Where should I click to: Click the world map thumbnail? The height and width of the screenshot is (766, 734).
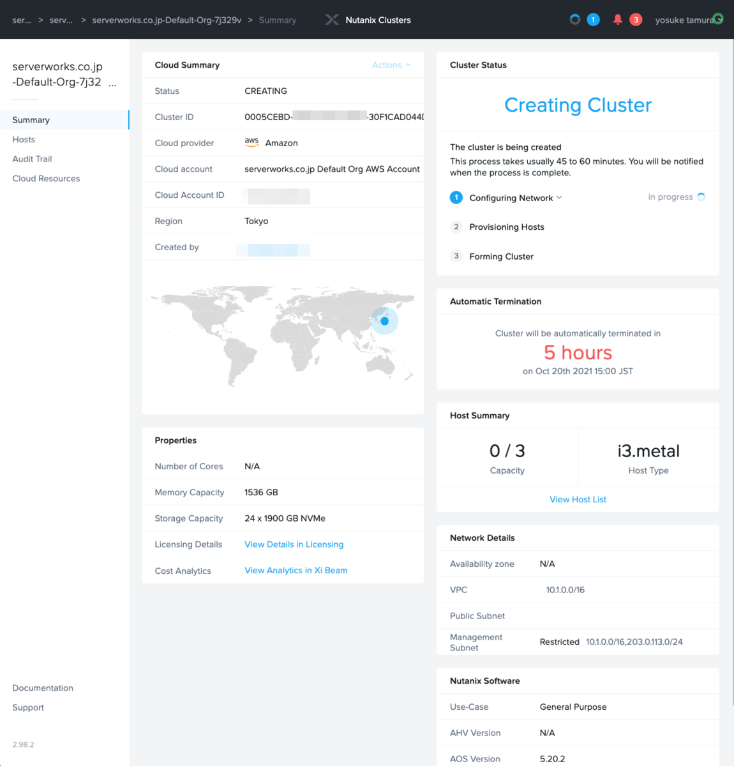[x=283, y=336]
